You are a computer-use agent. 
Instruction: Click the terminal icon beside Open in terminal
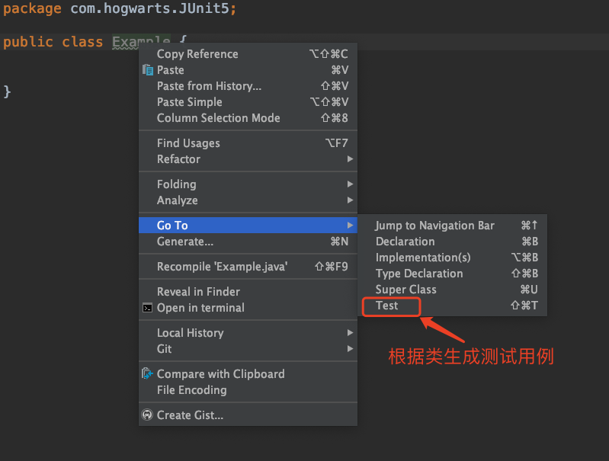pyautogui.click(x=148, y=308)
